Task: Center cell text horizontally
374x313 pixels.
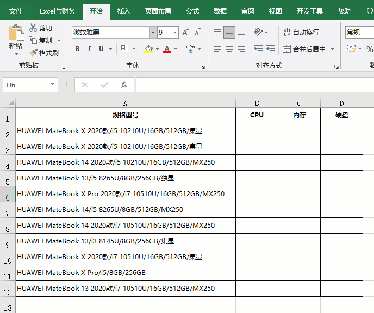Action: 229,49
